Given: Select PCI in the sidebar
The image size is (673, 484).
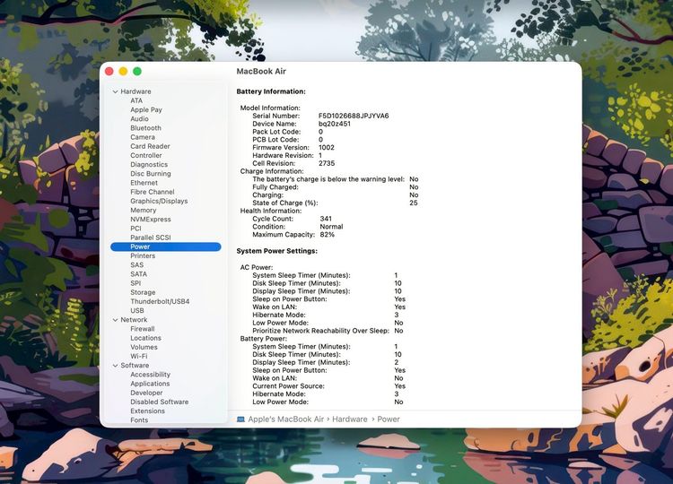Looking at the screenshot, I should pos(135,229).
